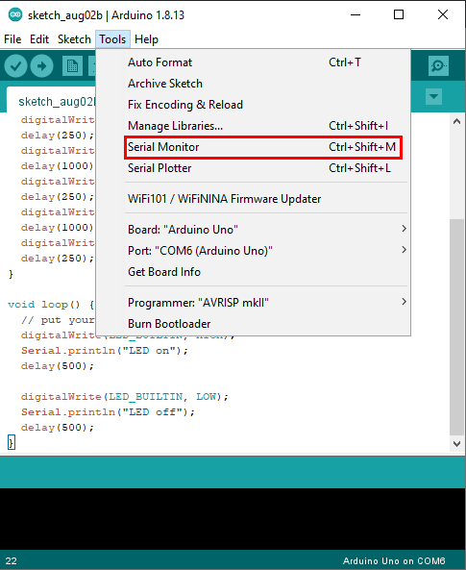Click the Serial.println("LED off"); line
The height and width of the screenshot is (570, 466).
pos(108,412)
